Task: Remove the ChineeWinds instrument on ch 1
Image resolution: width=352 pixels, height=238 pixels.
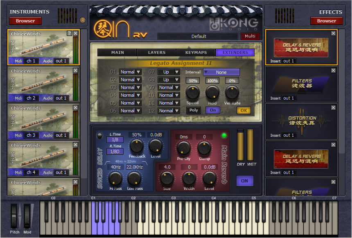Action: (x=76, y=33)
